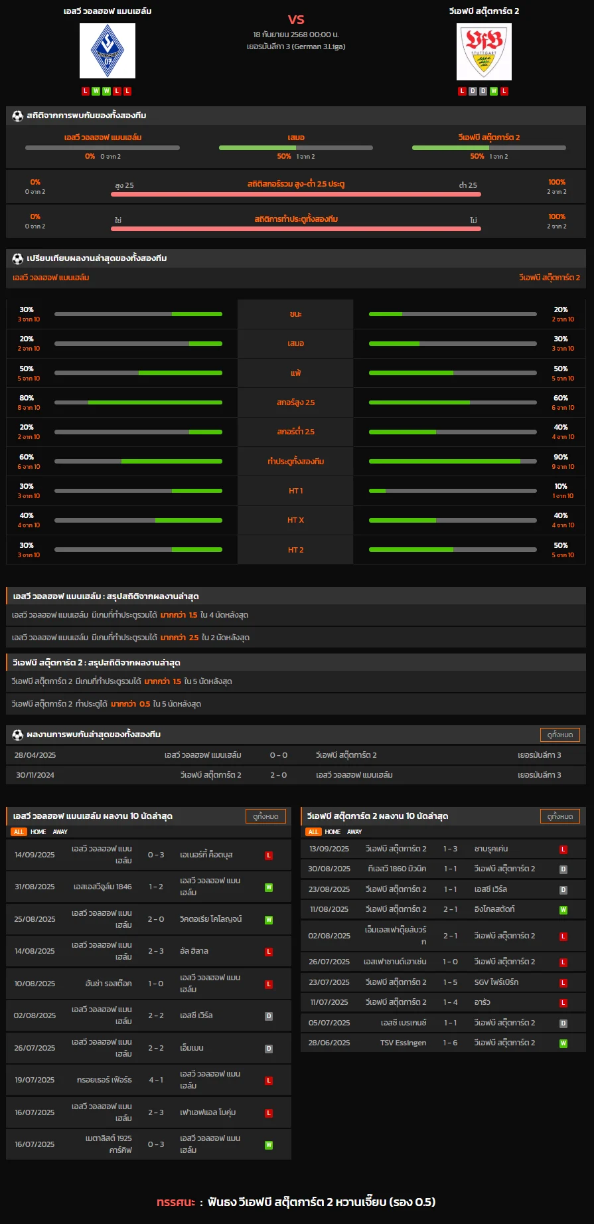Image resolution: width=594 pixels, height=1224 pixels.
Task: Select the AWAY tab under Waldhof's last 10 results
Action: (60, 832)
